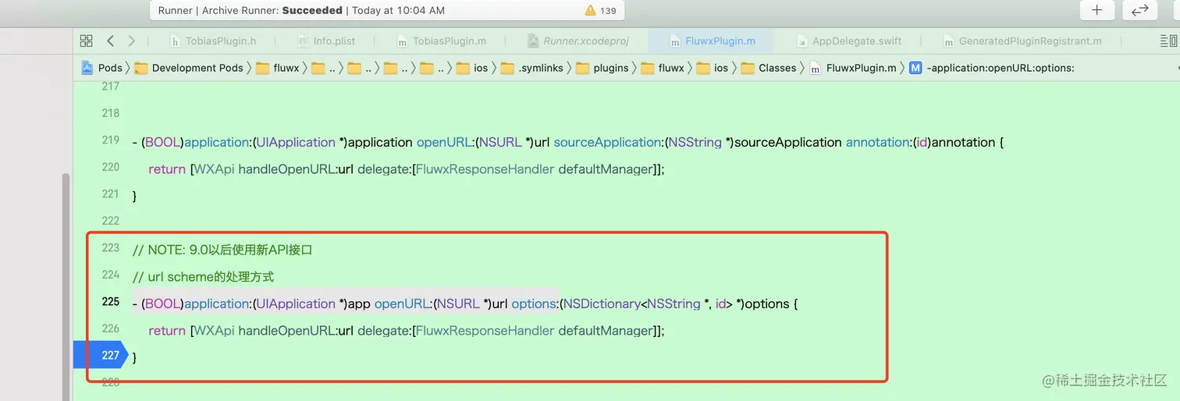This screenshot has width=1180, height=401.
Task: Click line number 222 in the gutter
Action: (x=111, y=221)
